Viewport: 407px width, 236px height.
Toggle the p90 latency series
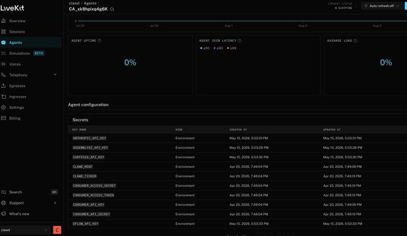(x=218, y=48)
